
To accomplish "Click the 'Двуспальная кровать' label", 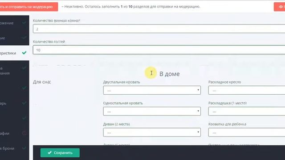I will pyautogui.click(x=122, y=82).
